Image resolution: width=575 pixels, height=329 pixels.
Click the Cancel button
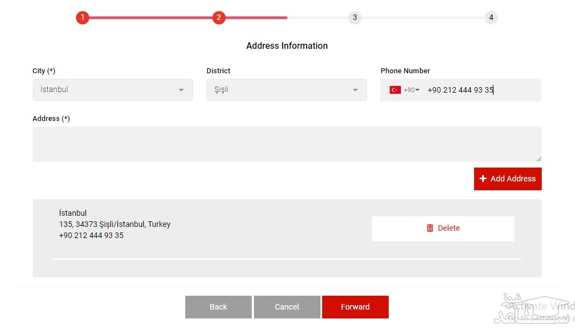point(287,307)
